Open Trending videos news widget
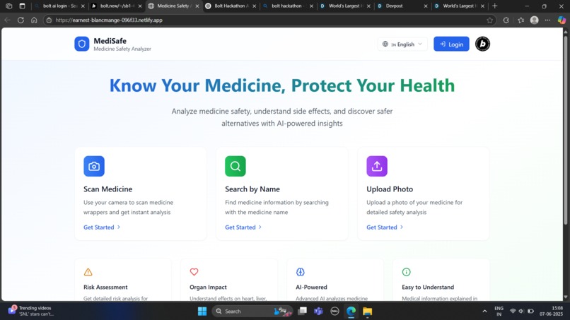570x320 pixels. click(30, 311)
